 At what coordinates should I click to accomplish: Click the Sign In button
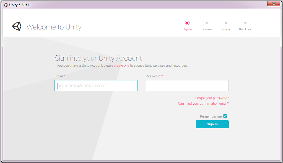212,124
